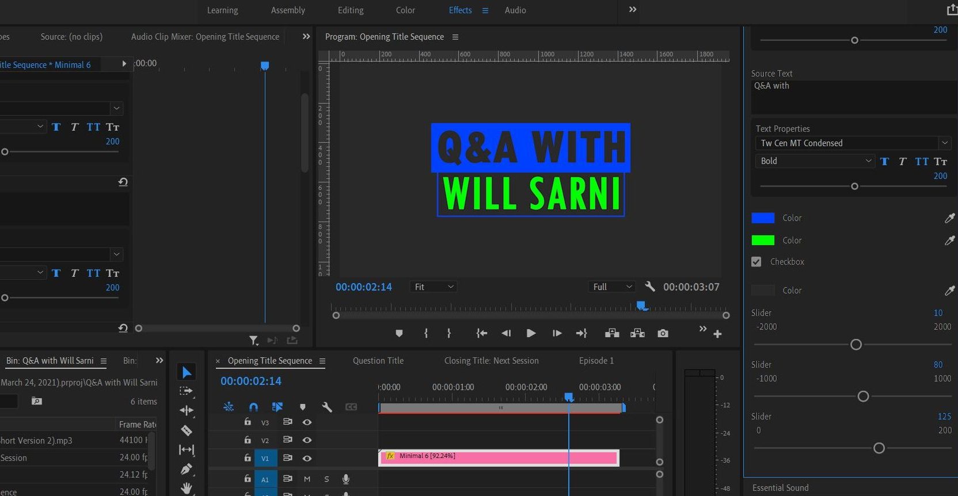The height and width of the screenshot is (496, 958).
Task: Select the Minimal 6 clip in timeline
Action: coord(499,458)
